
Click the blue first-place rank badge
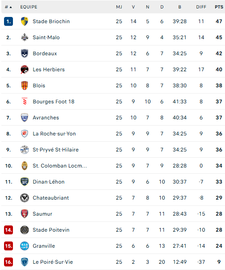[8, 21]
